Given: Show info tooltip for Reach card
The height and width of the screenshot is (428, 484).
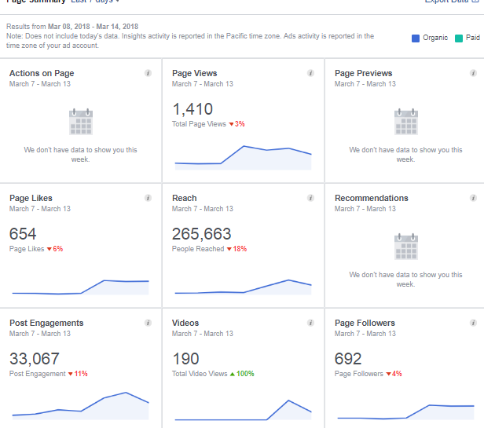Looking at the screenshot, I should [310, 198].
